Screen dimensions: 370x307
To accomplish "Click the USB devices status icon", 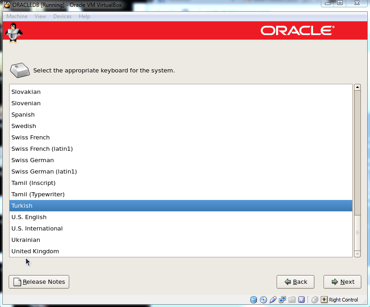I will 273,300.
